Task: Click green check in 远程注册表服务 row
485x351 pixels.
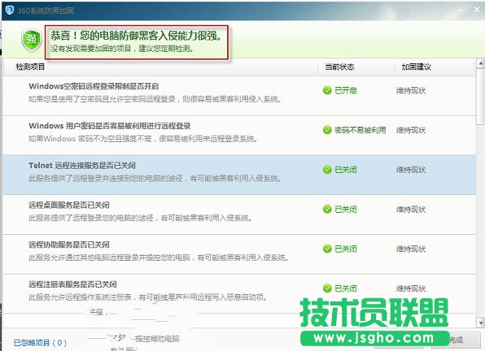Action: [x=327, y=288]
